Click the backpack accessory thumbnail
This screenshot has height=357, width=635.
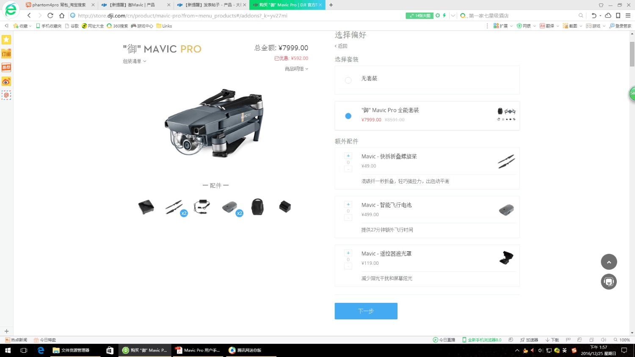coord(257,207)
